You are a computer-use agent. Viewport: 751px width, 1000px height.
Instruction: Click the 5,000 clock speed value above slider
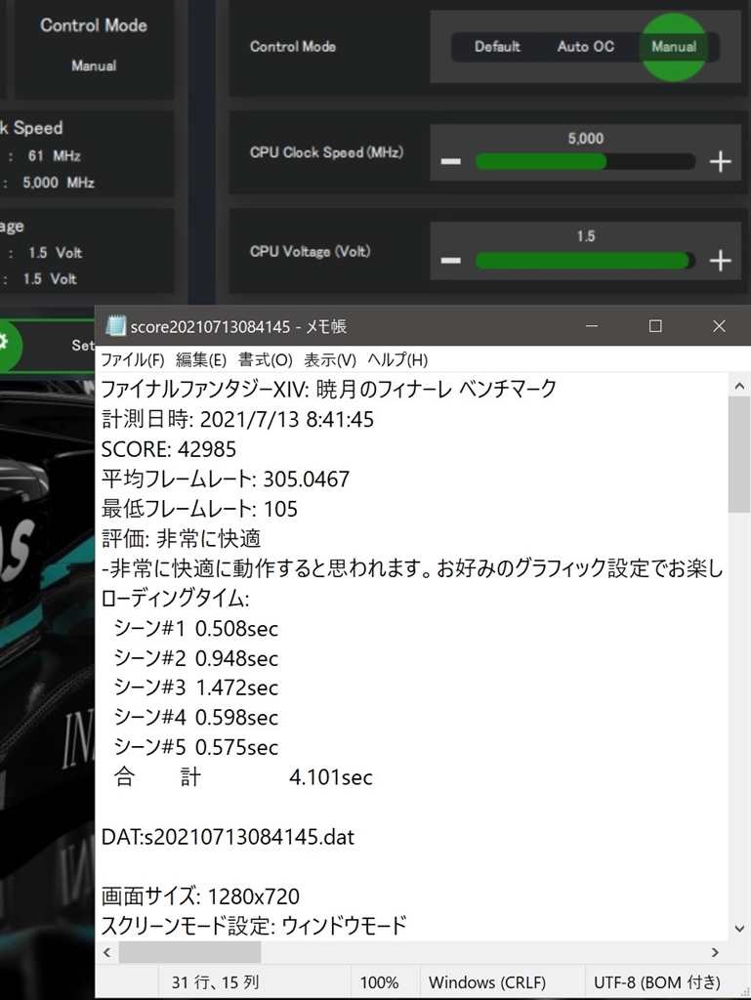[585, 139]
